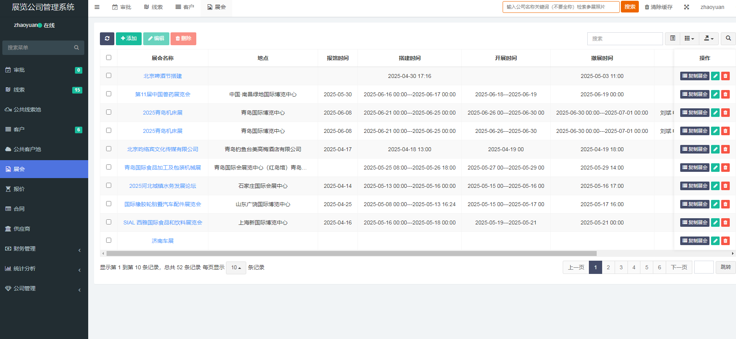The height and width of the screenshot is (339, 736).
Task: Open the export data dropdown
Action: pyautogui.click(x=708, y=39)
